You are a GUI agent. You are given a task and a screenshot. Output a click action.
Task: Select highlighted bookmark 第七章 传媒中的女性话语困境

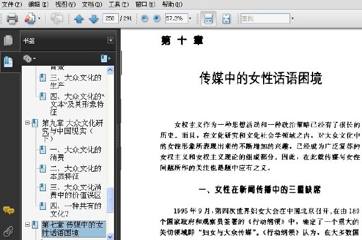pos(74,229)
